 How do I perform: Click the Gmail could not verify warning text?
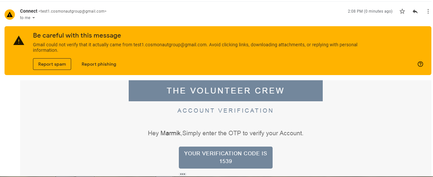click(195, 48)
